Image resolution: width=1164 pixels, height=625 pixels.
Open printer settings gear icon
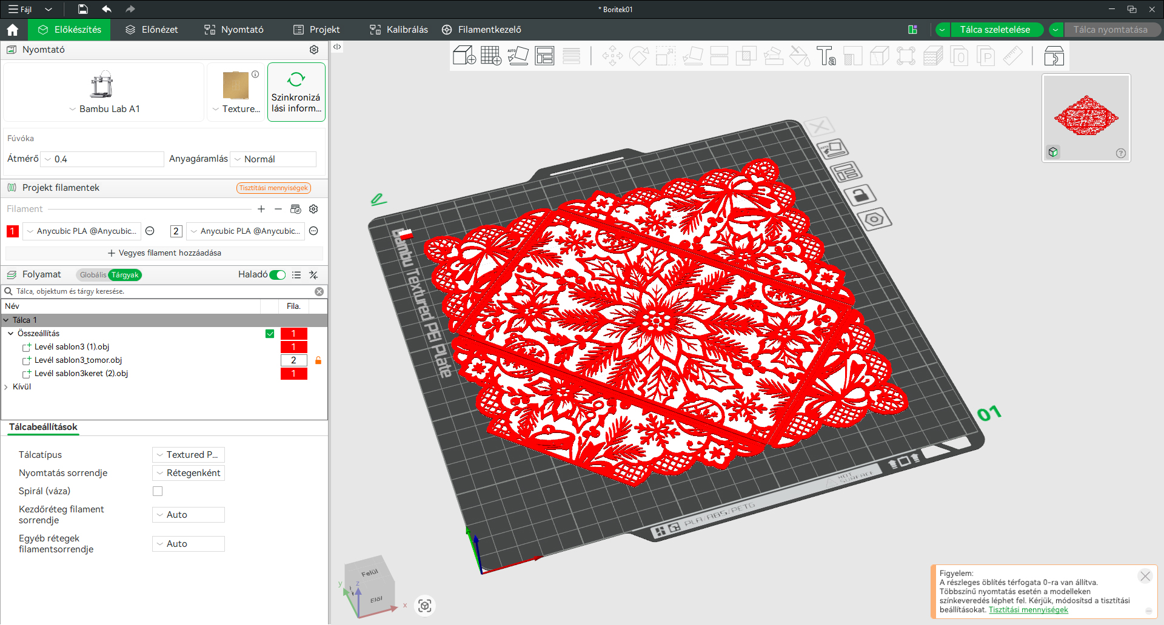click(314, 50)
